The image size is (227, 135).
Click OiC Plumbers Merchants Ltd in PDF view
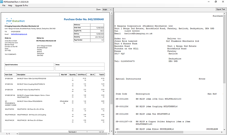(46, 41)
